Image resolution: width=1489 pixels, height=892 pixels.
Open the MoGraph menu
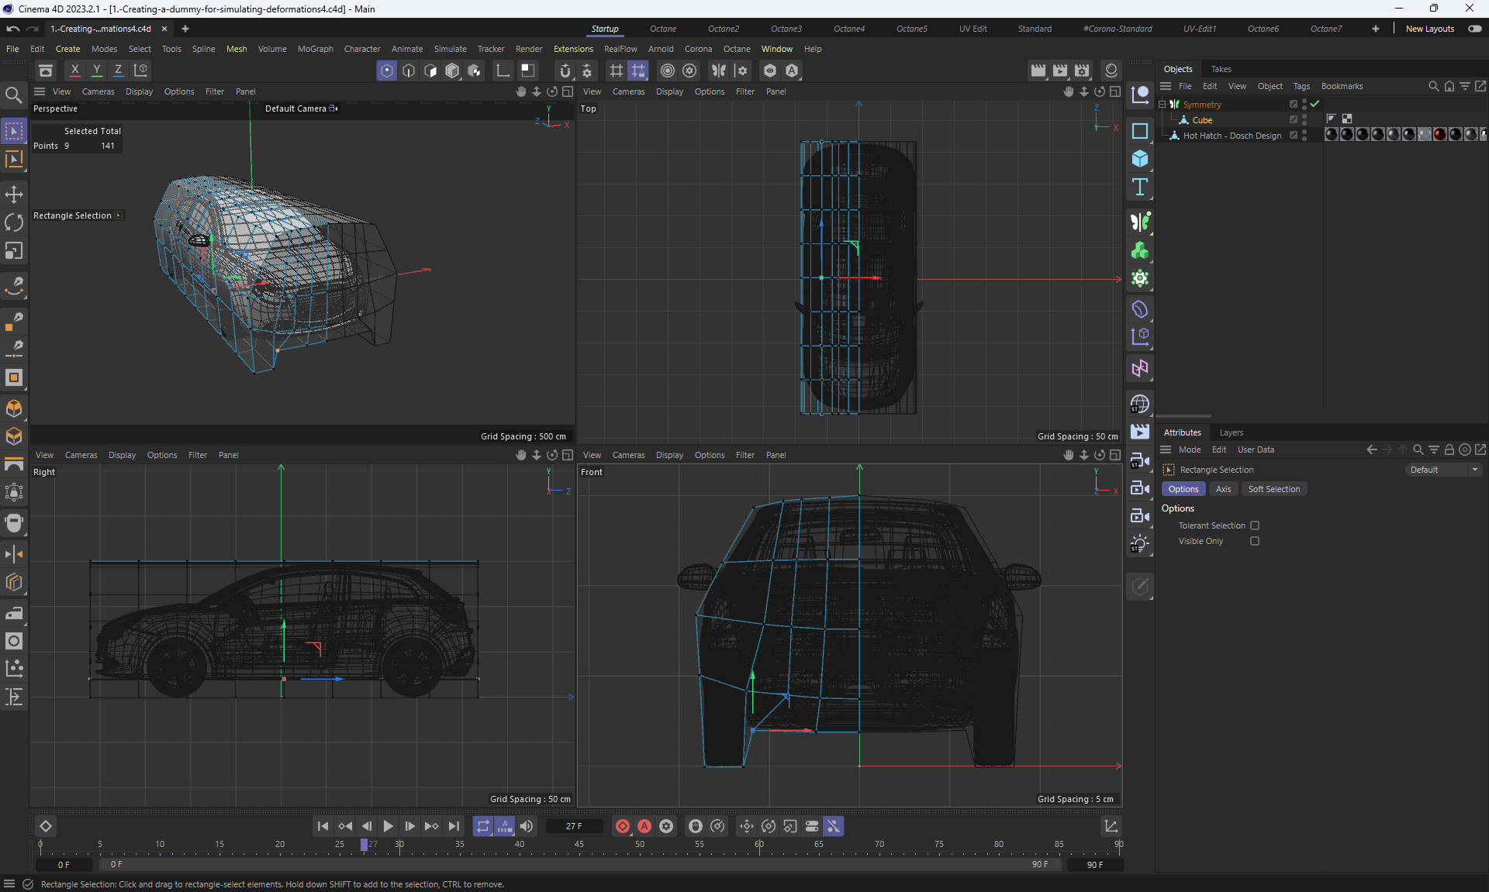coord(315,49)
